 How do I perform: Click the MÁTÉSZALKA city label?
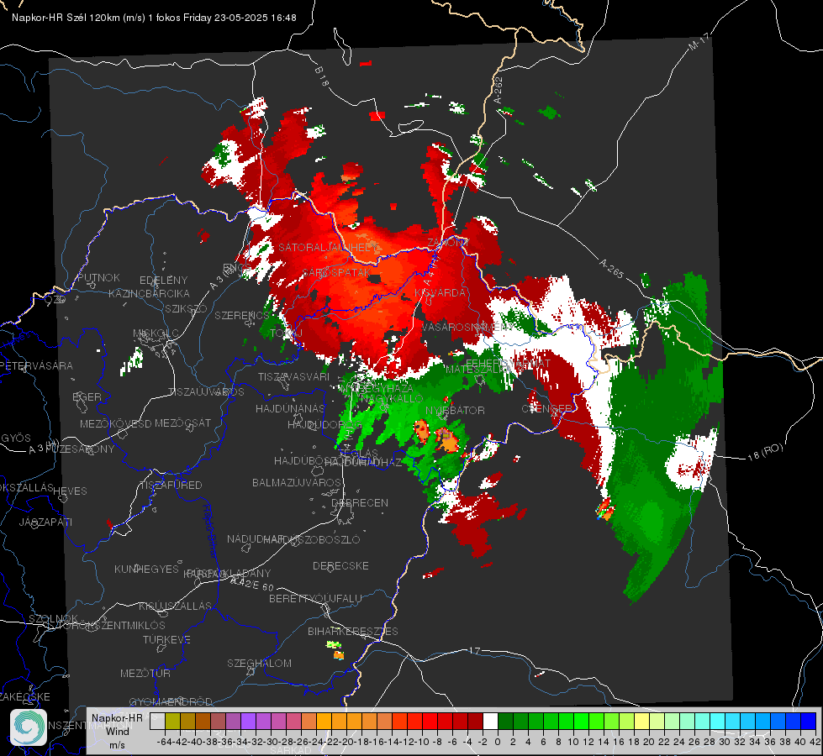click(x=477, y=370)
